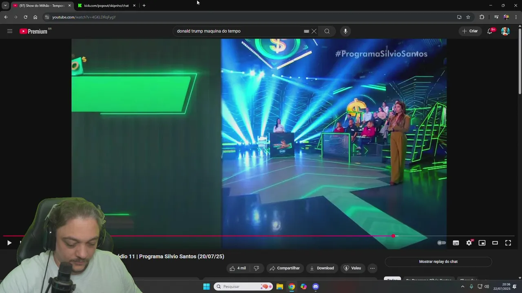Enter fullscreen mode

coord(508,243)
